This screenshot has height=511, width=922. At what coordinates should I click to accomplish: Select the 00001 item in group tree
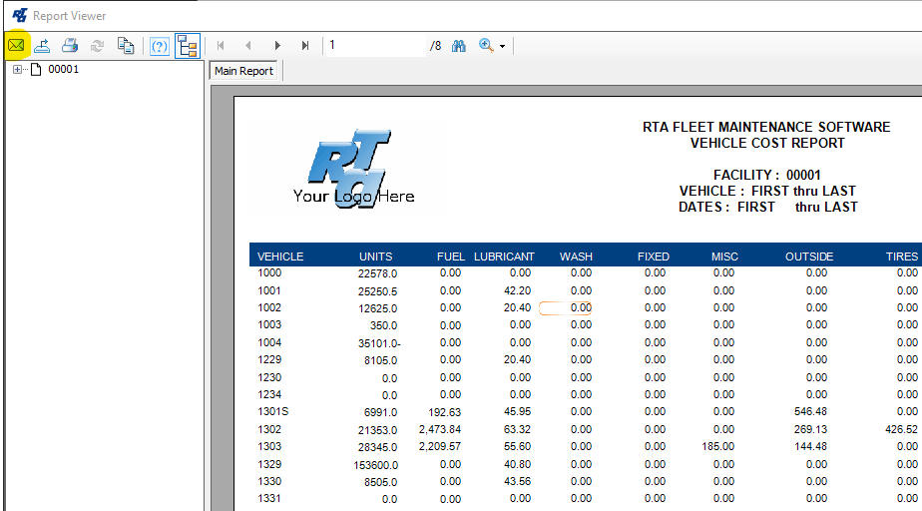pyautogui.click(x=63, y=70)
